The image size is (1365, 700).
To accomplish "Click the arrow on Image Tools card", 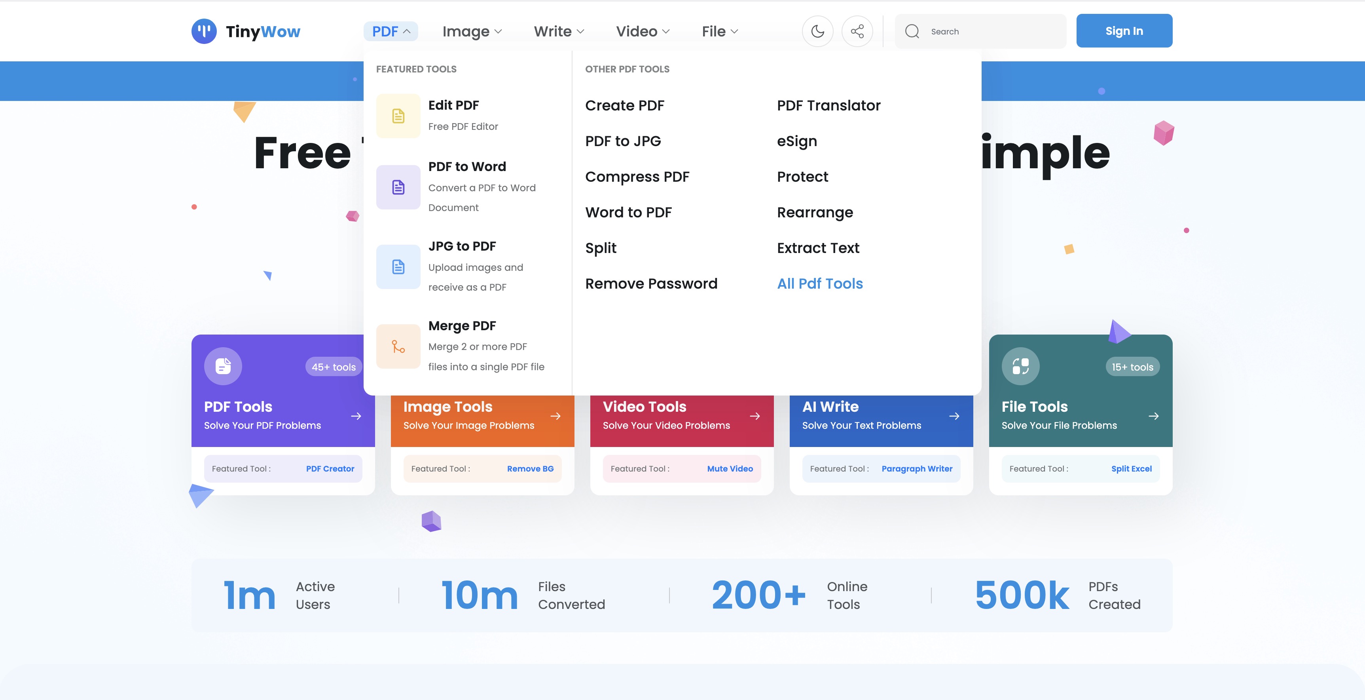I will 555,416.
